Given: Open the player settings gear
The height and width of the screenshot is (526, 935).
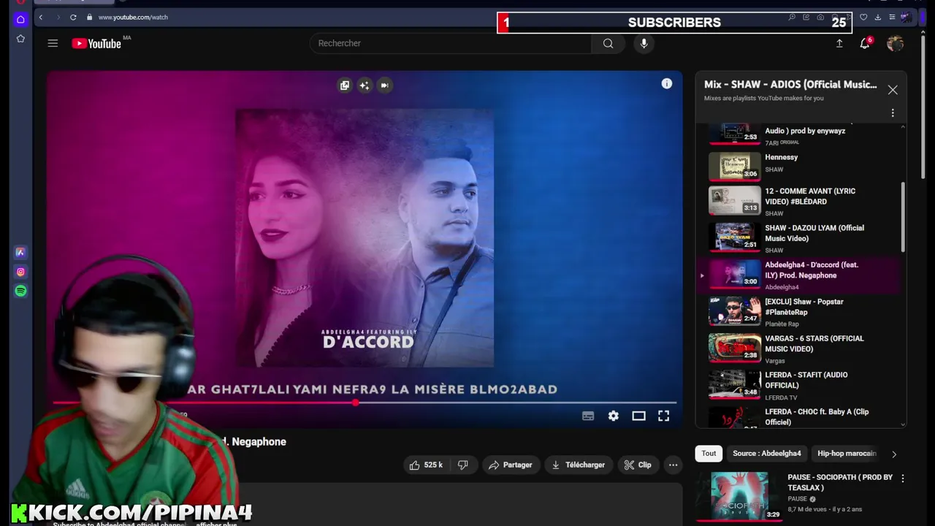Looking at the screenshot, I should coord(614,416).
